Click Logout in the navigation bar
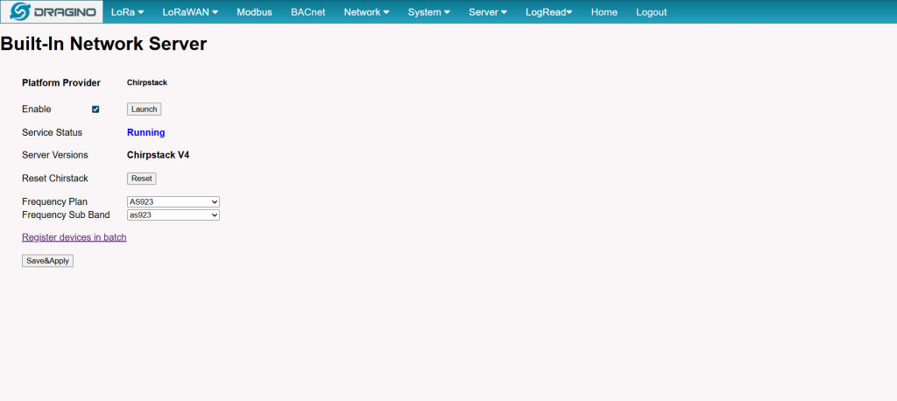 (x=651, y=12)
